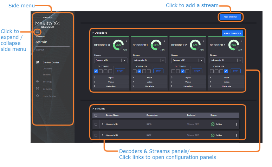
Task: Click the Settings gear icon in sidebar
Action: (37, 82)
